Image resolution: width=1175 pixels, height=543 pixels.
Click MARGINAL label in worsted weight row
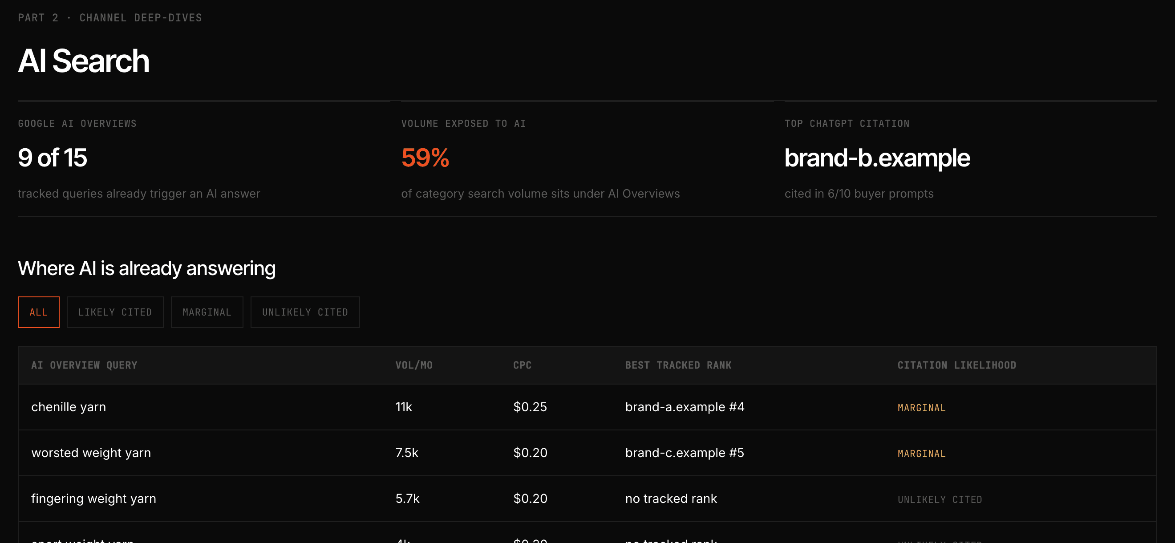pyautogui.click(x=921, y=454)
